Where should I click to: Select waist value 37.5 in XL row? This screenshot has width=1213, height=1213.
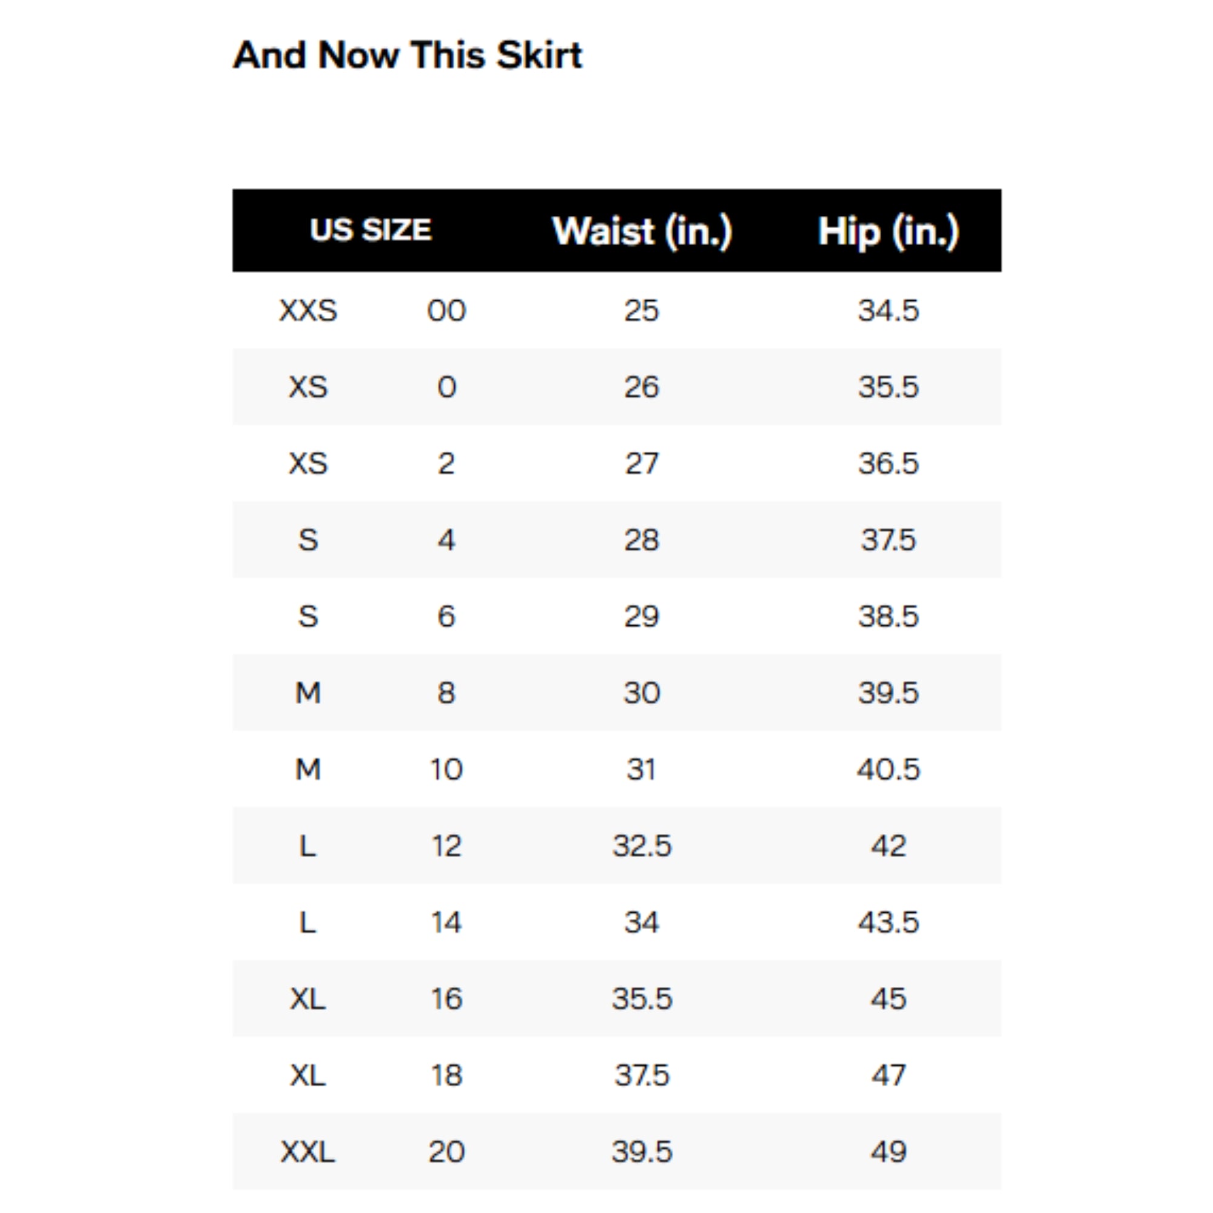coord(642,1075)
